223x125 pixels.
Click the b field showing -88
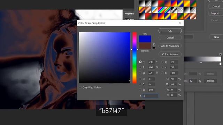[x=174, y=73]
